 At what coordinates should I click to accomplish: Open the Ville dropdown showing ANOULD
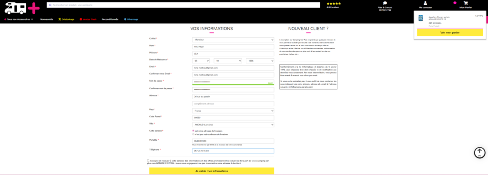point(233,125)
